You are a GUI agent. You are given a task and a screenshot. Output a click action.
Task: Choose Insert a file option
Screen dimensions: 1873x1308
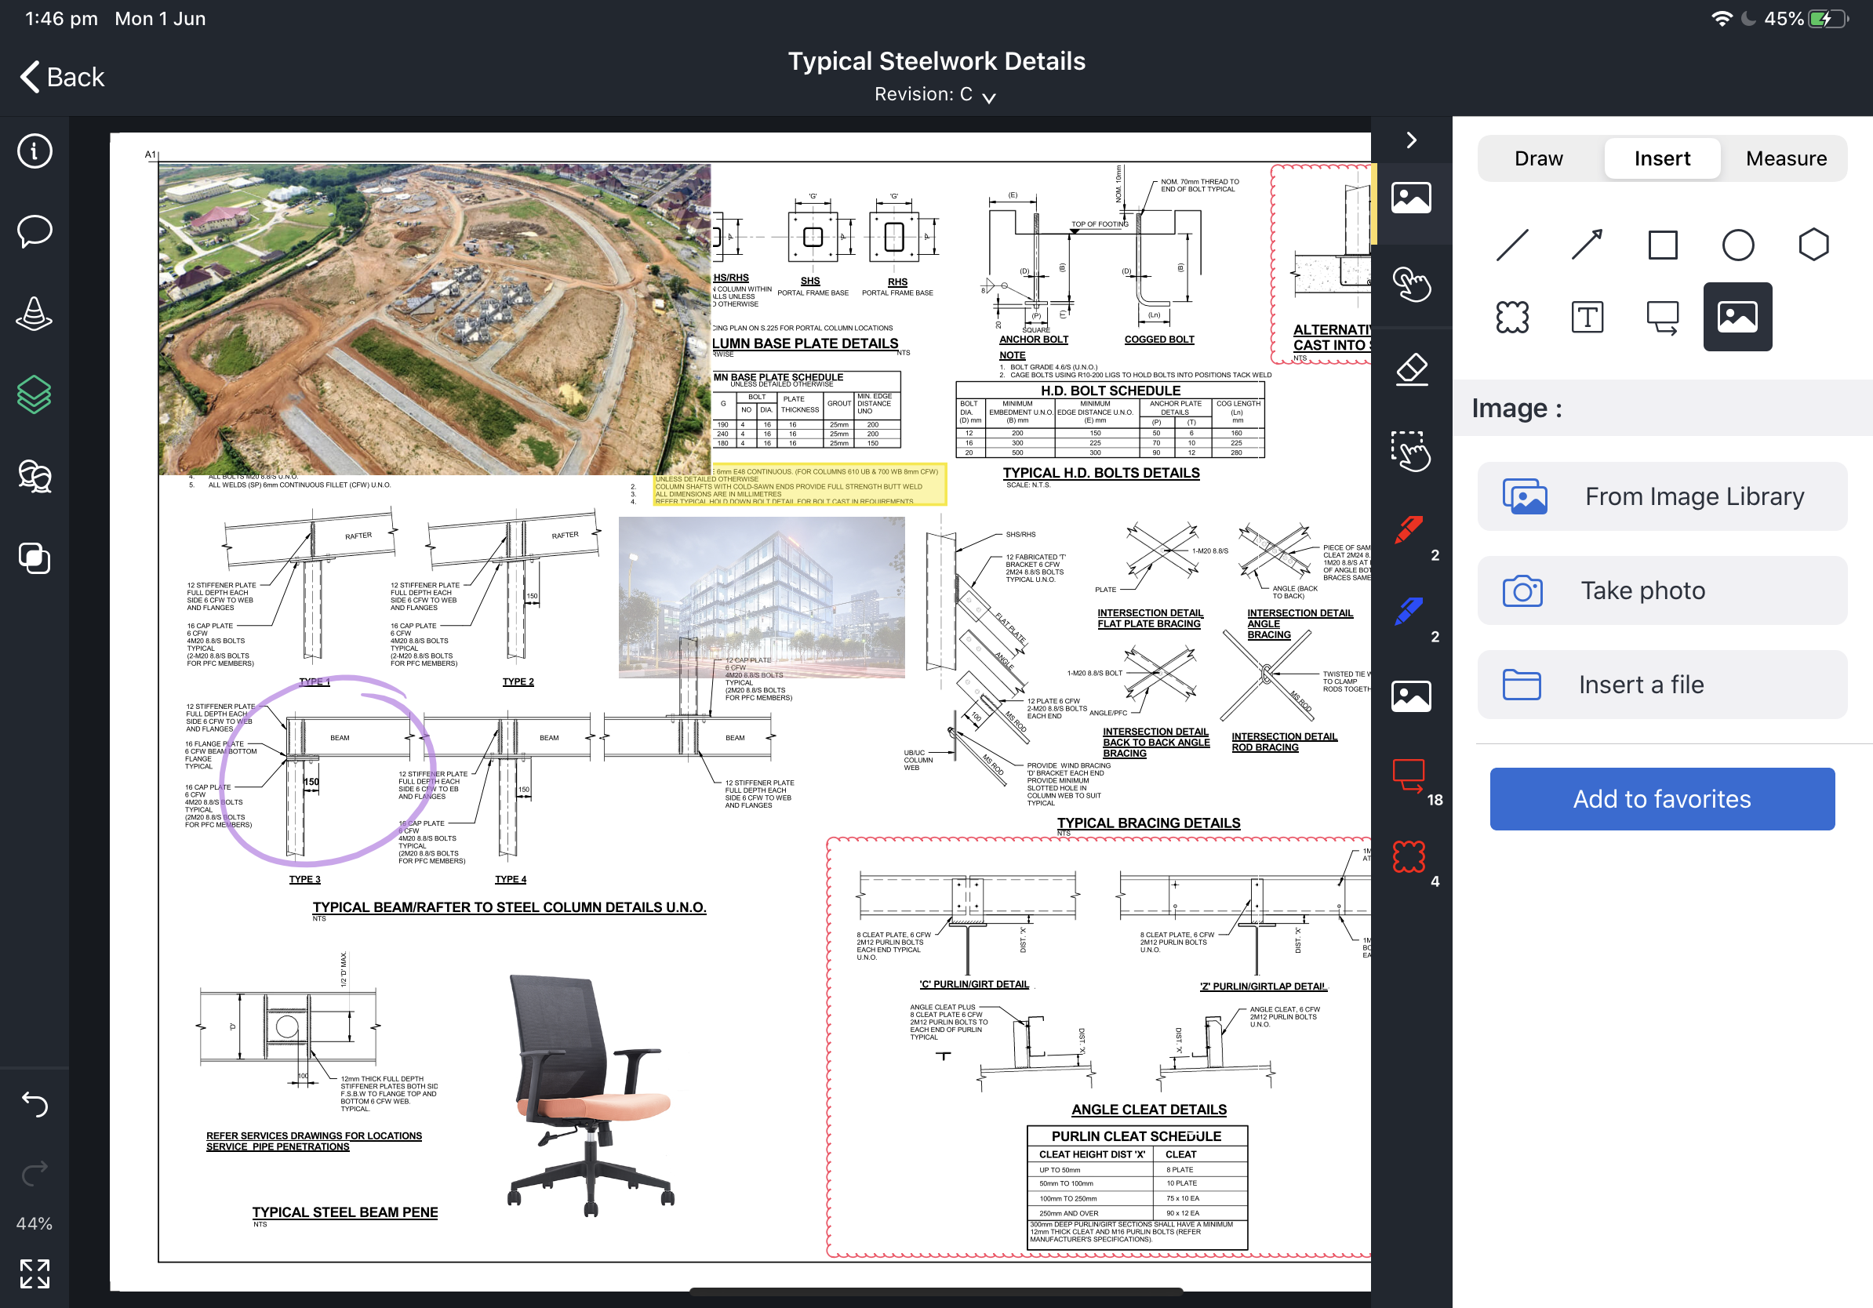point(1662,684)
